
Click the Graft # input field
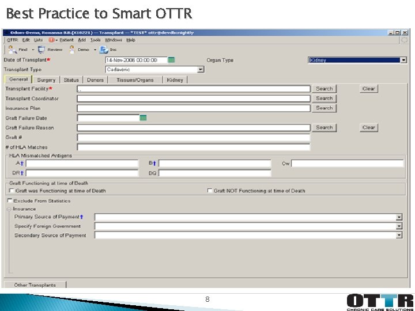[x=194, y=137]
